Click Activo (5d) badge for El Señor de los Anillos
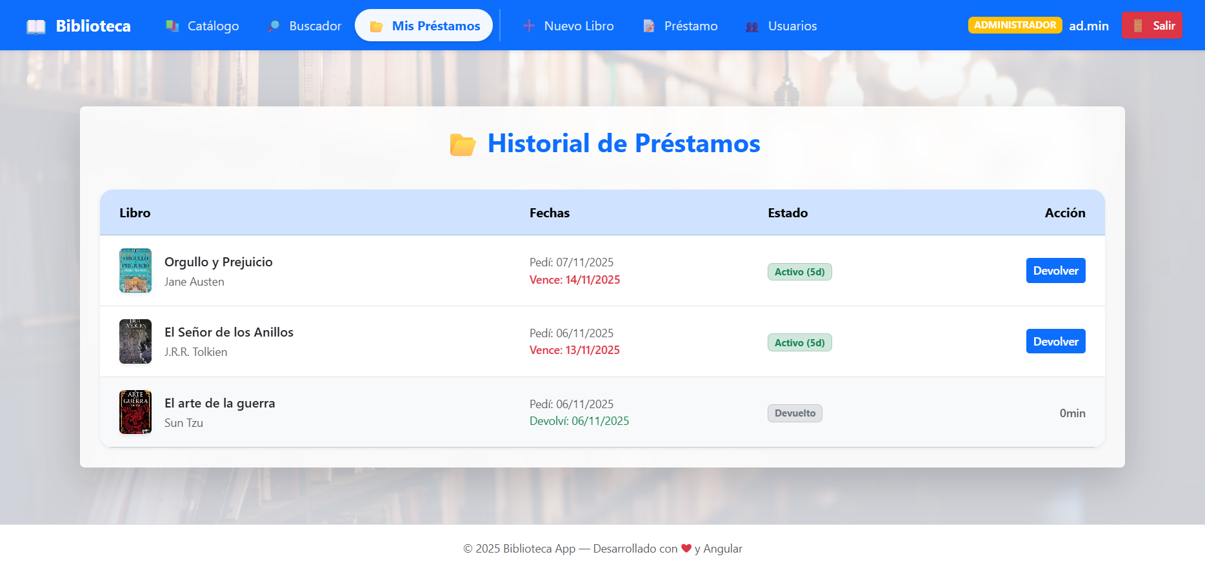Viewport: 1205px width, 570px height. click(800, 342)
